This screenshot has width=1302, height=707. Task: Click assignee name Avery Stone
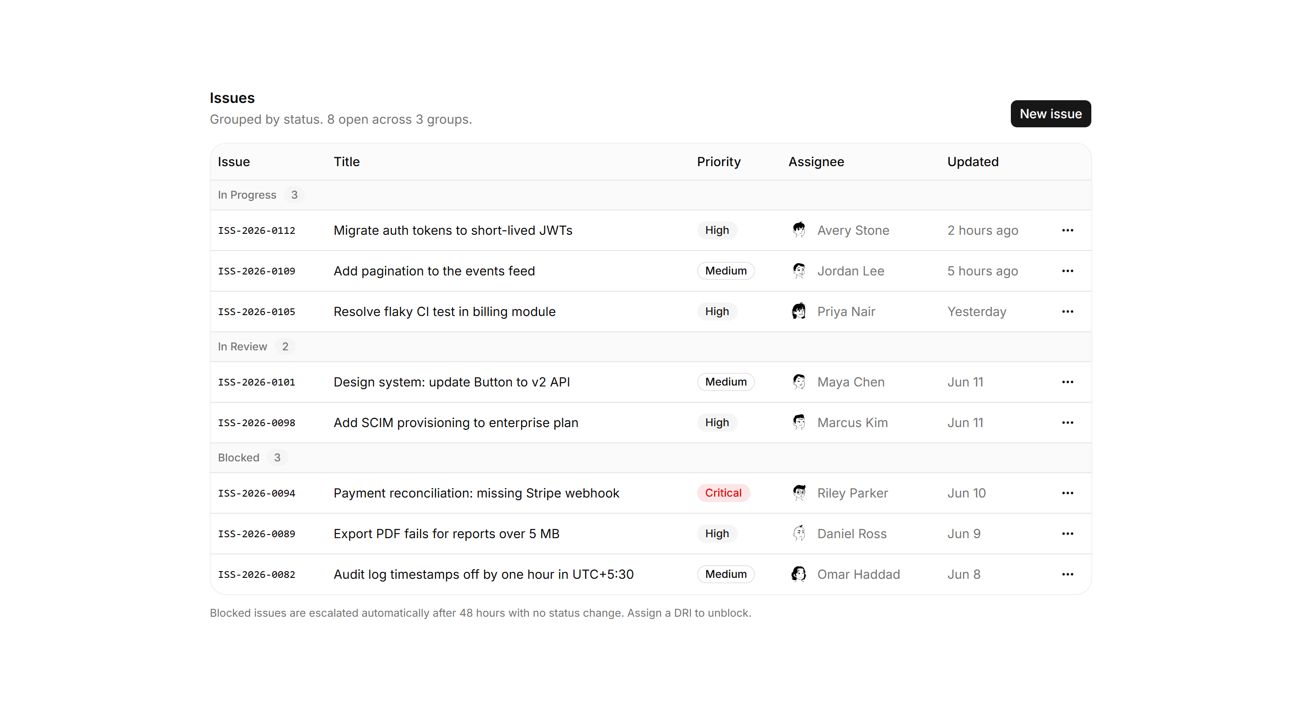coord(853,230)
